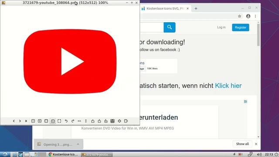Start slideshow with the play icon
The image size is (279, 157).
pyautogui.click(x=26, y=121)
